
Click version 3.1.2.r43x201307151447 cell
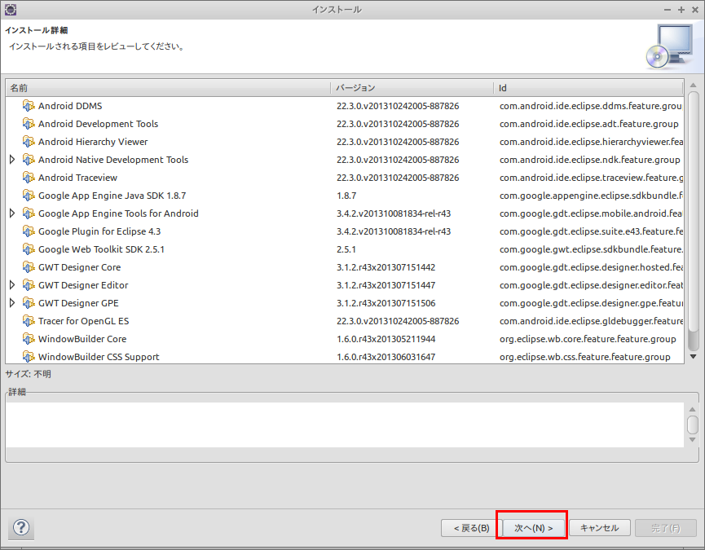coord(386,285)
